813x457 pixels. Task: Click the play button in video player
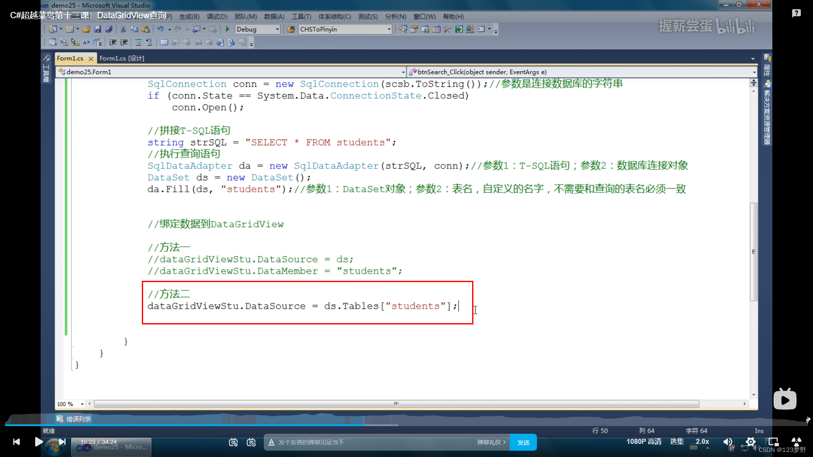click(39, 442)
